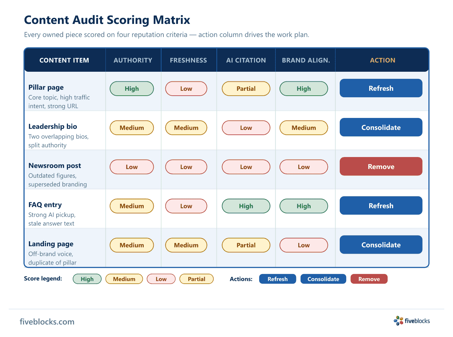
Task: Select the 'Landing page' row title
Action: (x=51, y=244)
